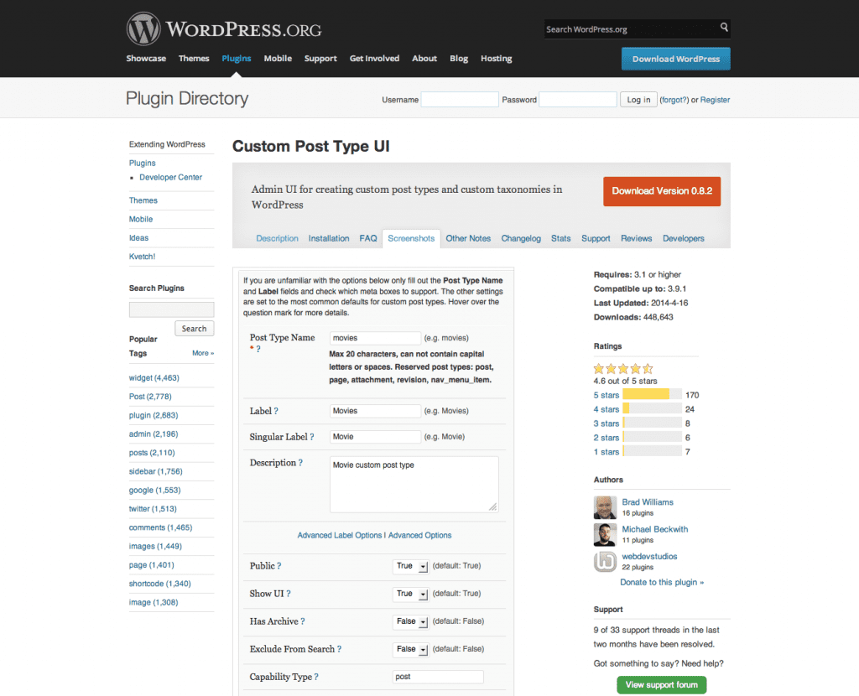Click the Capability Type help question mark
Image resolution: width=859 pixels, height=696 pixels.
coord(316,677)
